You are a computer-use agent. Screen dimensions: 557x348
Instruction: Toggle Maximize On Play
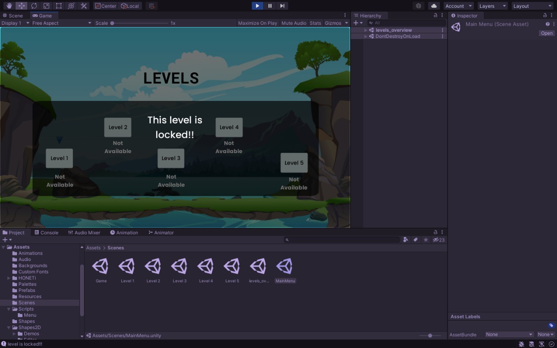pos(258,23)
